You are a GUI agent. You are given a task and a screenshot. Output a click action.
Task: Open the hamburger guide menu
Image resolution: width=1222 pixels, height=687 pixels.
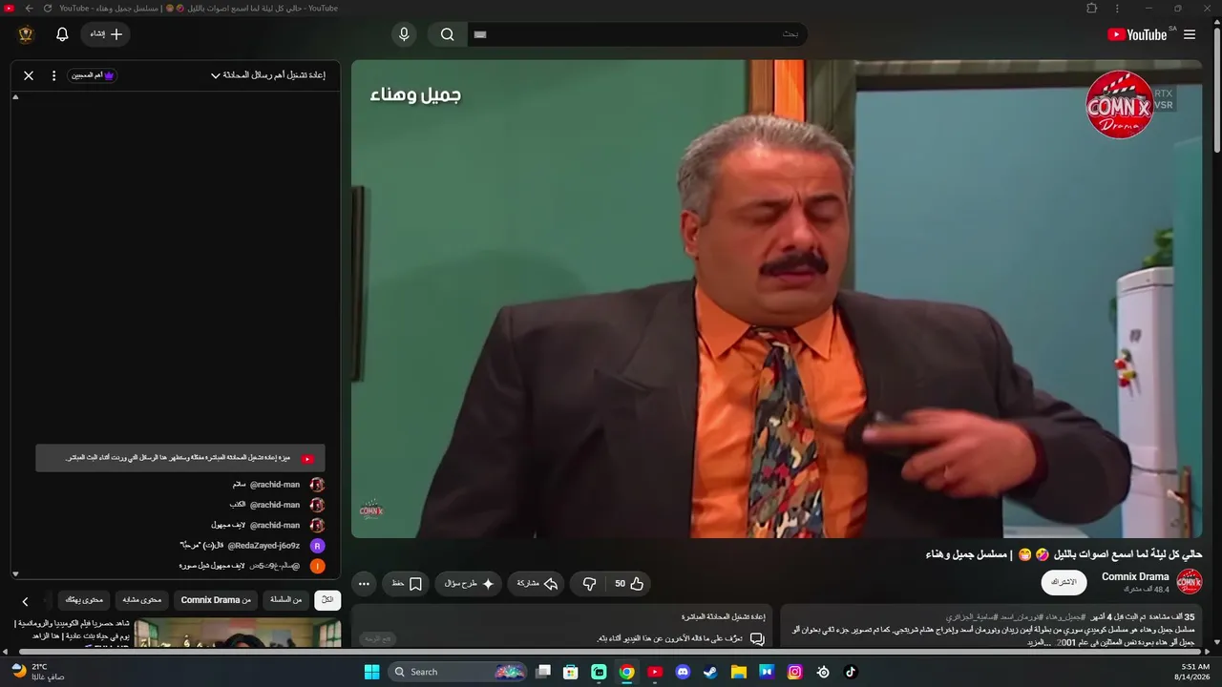(x=1190, y=34)
